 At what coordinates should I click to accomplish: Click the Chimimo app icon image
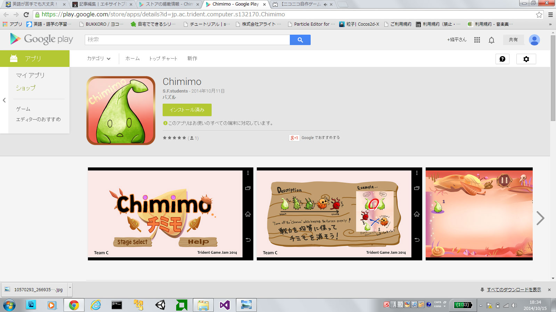(x=121, y=111)
